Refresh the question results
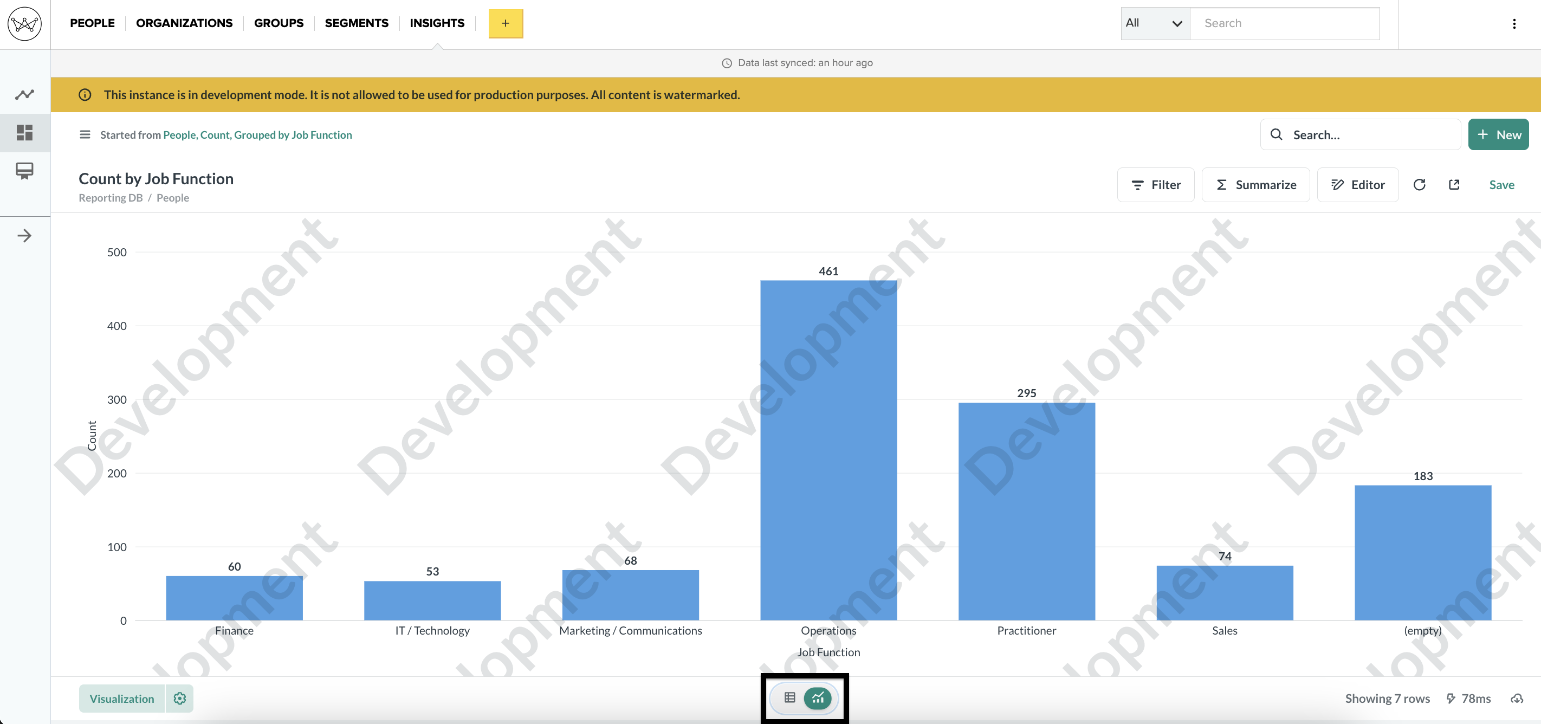Image resolution: width=1541 pixels, height=724 pixels. coord(1419,185)
